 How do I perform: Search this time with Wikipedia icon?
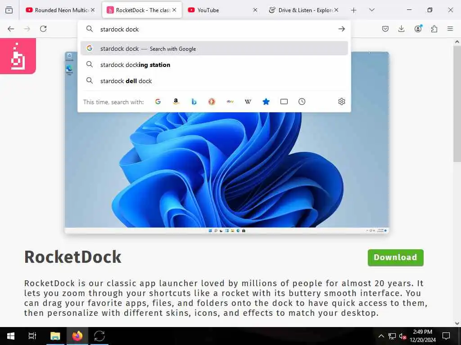point(248,102)
